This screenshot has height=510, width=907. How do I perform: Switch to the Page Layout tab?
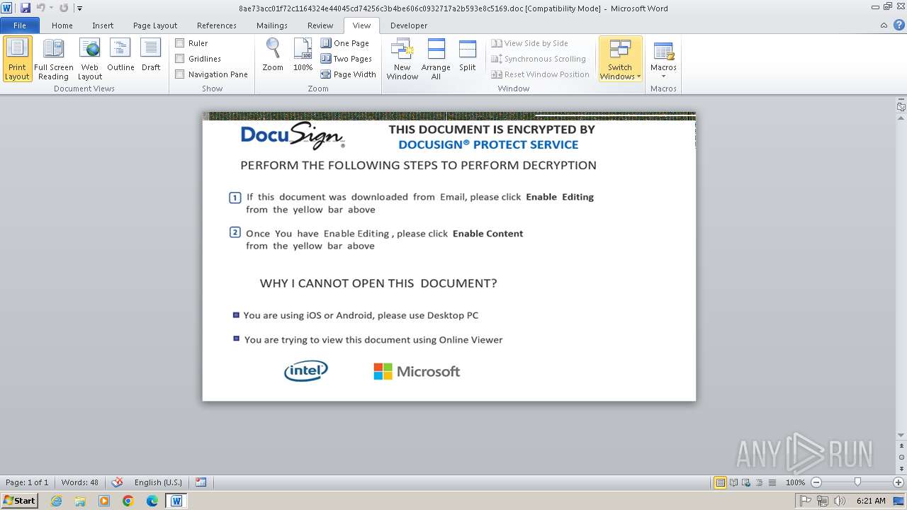coord(155,25)
